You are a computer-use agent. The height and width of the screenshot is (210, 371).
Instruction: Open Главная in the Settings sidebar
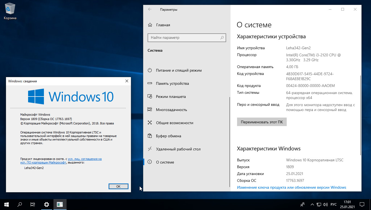point(163,25)
